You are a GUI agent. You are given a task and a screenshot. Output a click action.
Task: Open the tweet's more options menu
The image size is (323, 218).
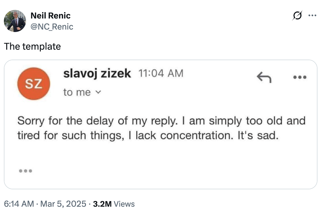pos(312,15)
